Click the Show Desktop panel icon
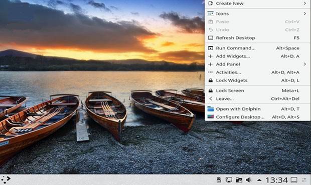Image resolution: width=311 pixels, height=185 pixels. (x=294, y=180)
